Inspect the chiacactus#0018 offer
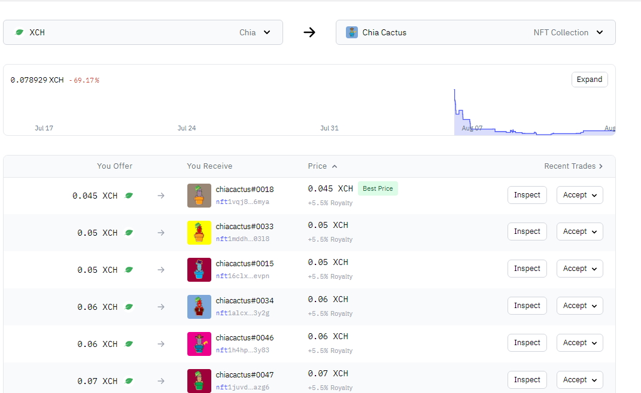Image resolution: width=641 pixels, height=393 pixels. coord(527,195)
